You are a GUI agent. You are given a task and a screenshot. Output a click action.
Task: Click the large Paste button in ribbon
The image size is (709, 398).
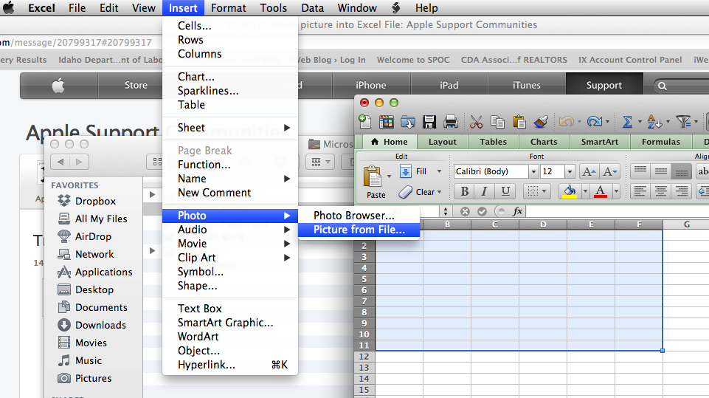pyautogui.click(x=374, y=181)
